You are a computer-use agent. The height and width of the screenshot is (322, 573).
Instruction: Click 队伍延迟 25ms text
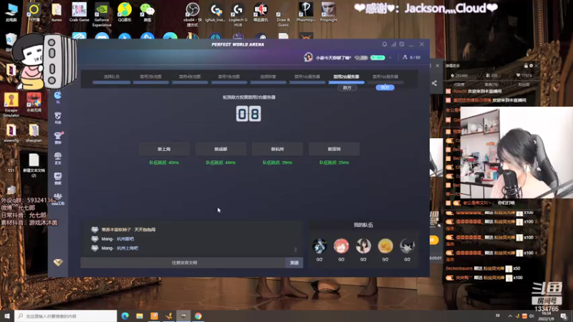(x=334, y=162)
